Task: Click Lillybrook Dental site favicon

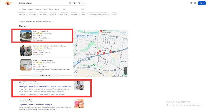Action: (x=20, y=101)
